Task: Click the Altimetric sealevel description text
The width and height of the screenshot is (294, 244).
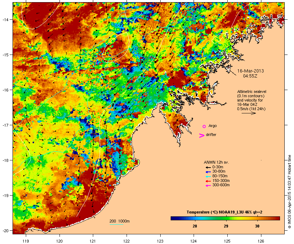Action: click(x=252, y=100)
